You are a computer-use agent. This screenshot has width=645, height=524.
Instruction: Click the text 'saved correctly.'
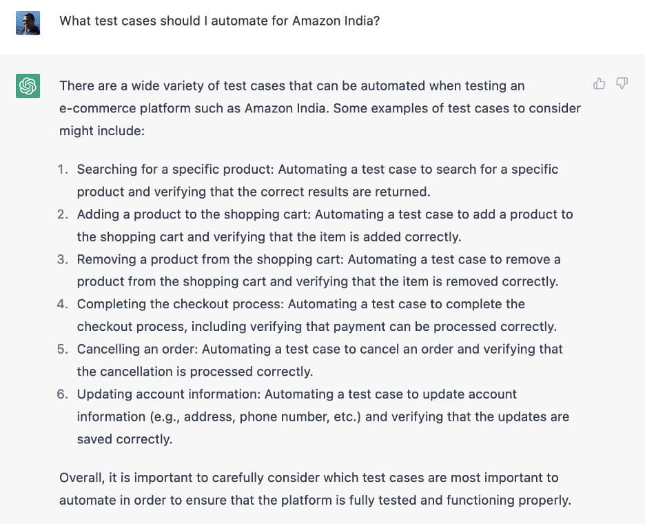(x=124, y=439)
